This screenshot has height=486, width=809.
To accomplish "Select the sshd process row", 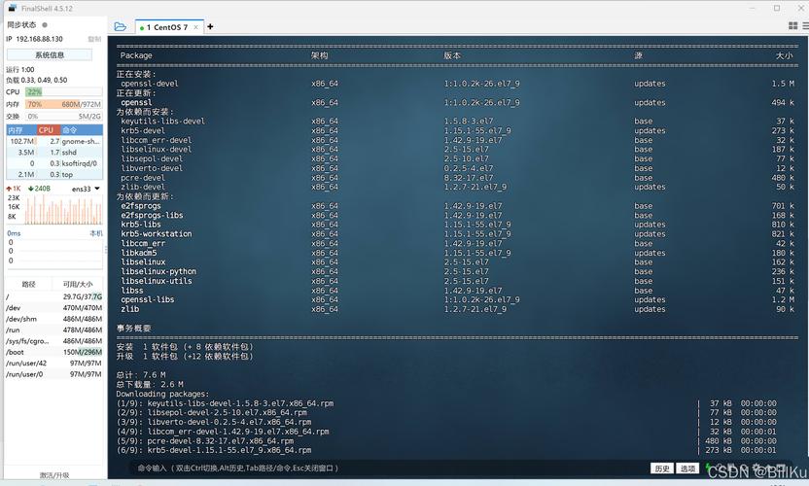I will tap(54, 153).
